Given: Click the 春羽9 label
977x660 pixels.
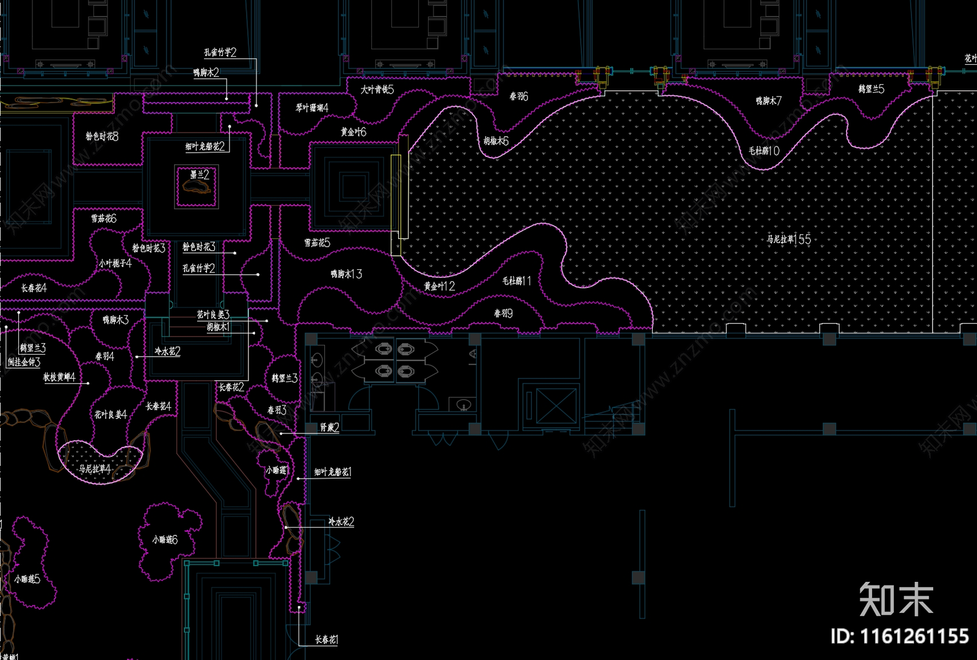Looking at the screenshot, I should [503, 313].
